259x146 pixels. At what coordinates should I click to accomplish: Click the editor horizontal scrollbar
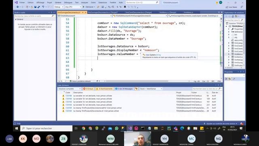[x=137, y=81]
